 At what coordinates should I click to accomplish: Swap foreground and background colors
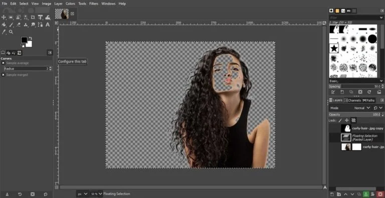pyautogui.click(x=31, y=38)
